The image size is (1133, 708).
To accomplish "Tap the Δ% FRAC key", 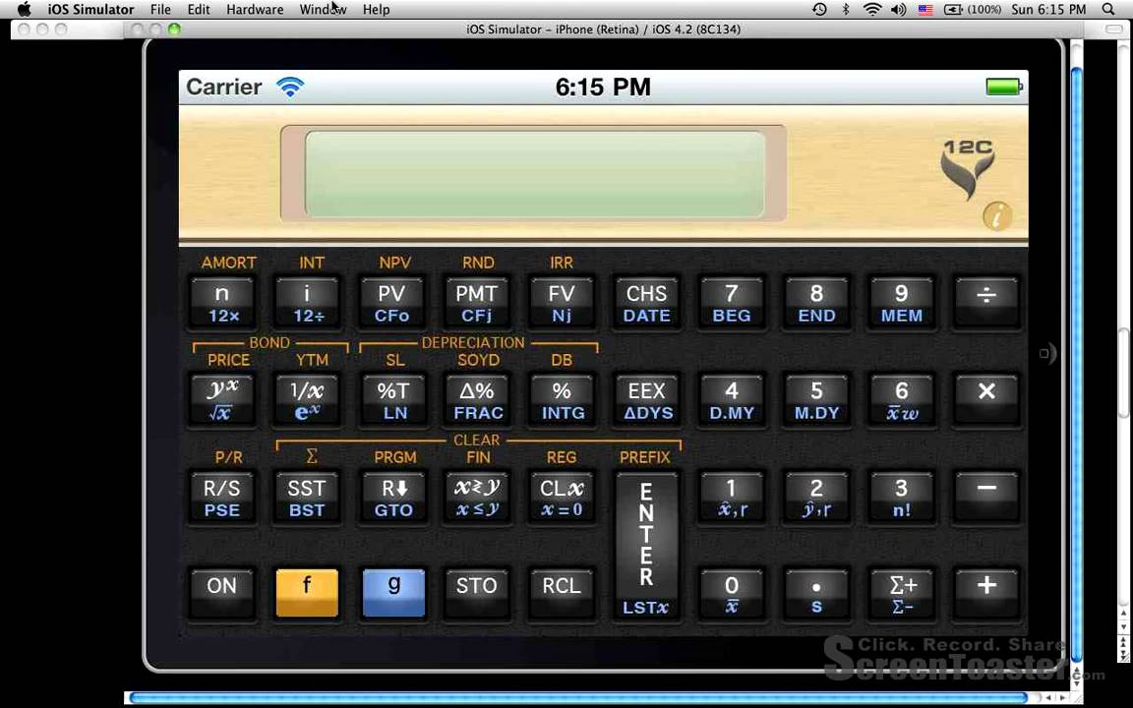I will point(477,400).
